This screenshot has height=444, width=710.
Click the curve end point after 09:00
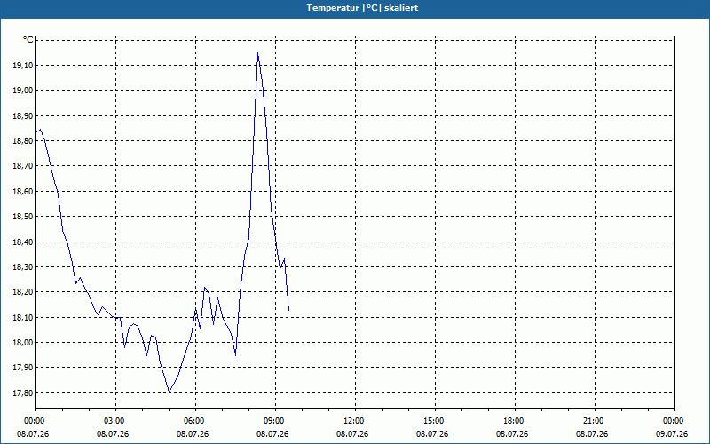tap(289, 310)
